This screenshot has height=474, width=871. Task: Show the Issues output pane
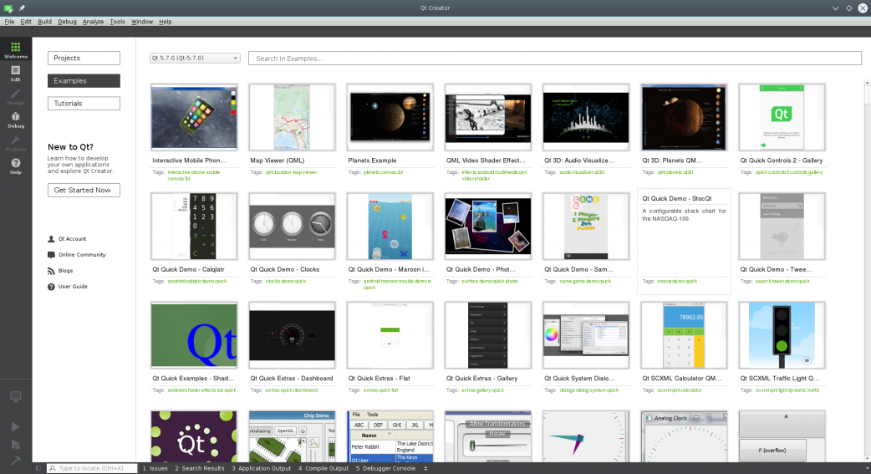(x=155, y=468)
